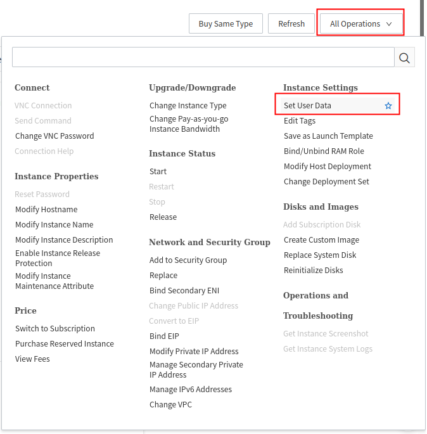
Task: Click Change Instance Type
Action: [188, 105]
